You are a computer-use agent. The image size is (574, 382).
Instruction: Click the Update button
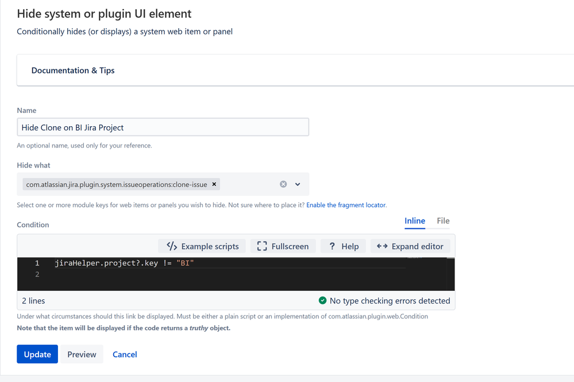(37, 354)
